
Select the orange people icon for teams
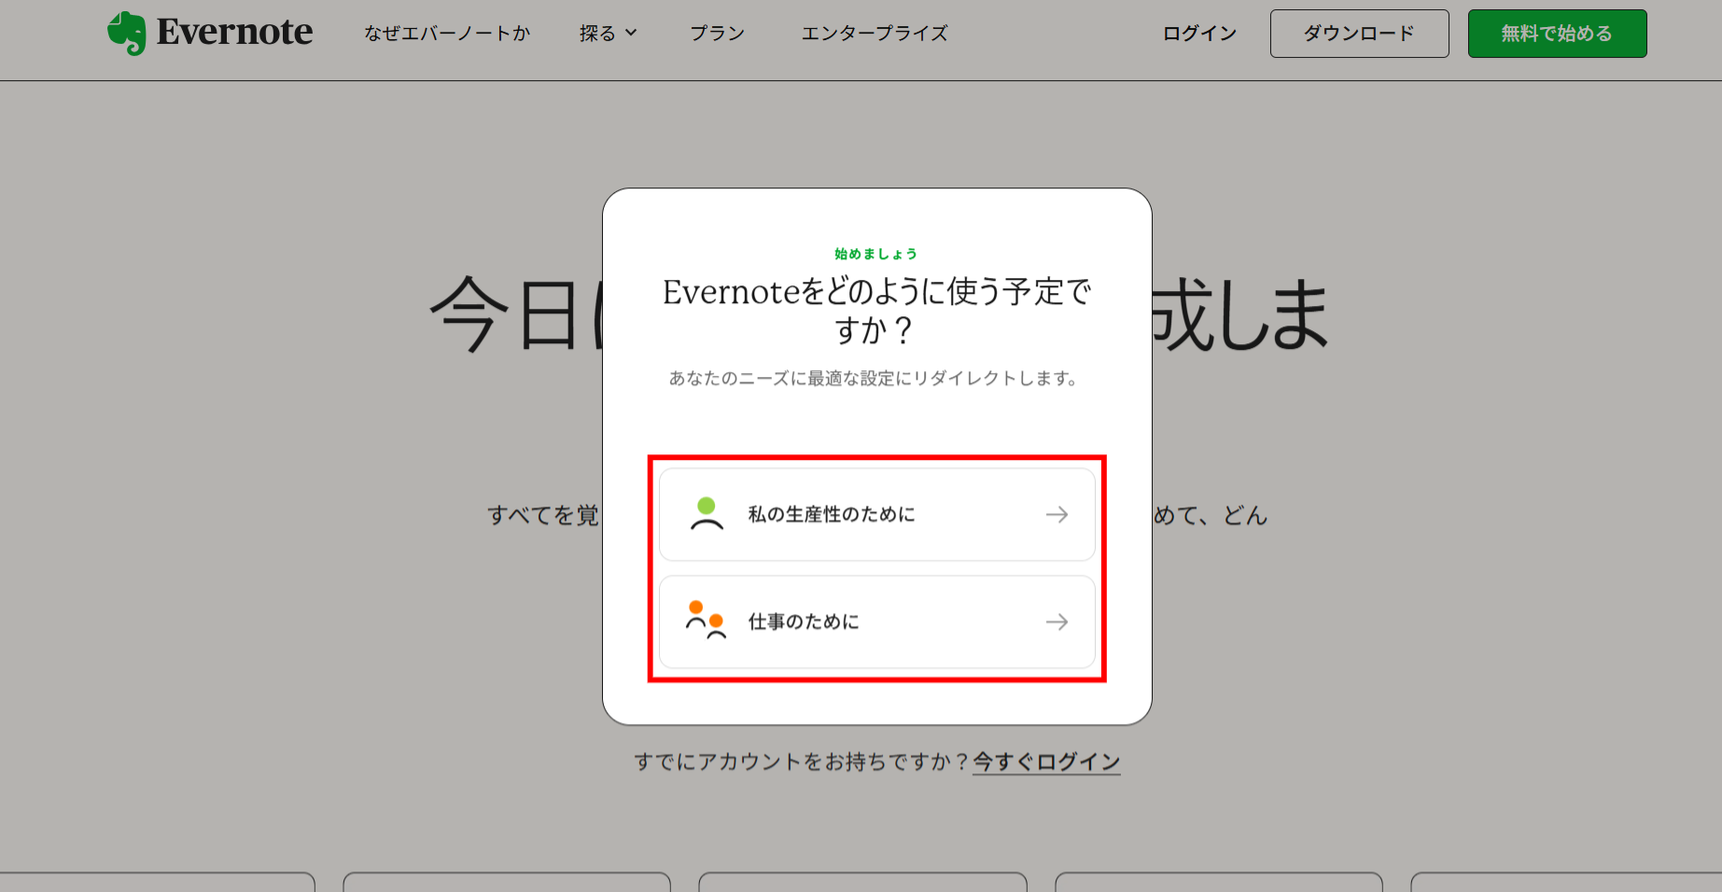(706, 620)
